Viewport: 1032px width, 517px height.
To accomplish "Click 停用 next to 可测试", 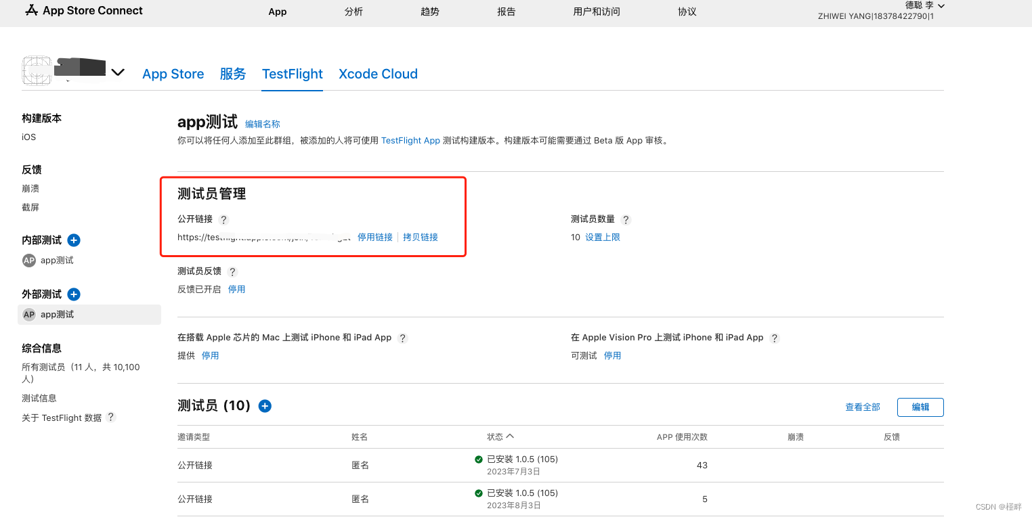I will tap(613, 355).
